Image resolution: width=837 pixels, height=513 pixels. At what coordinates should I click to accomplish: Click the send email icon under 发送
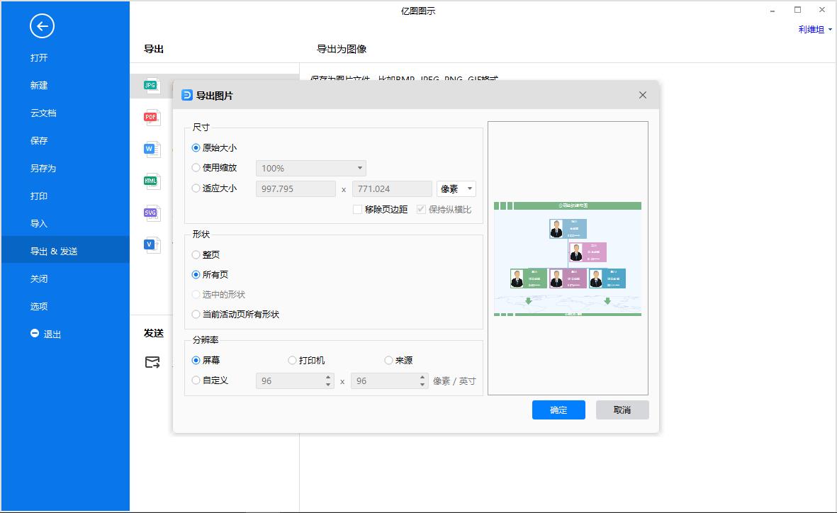[152, 362]
